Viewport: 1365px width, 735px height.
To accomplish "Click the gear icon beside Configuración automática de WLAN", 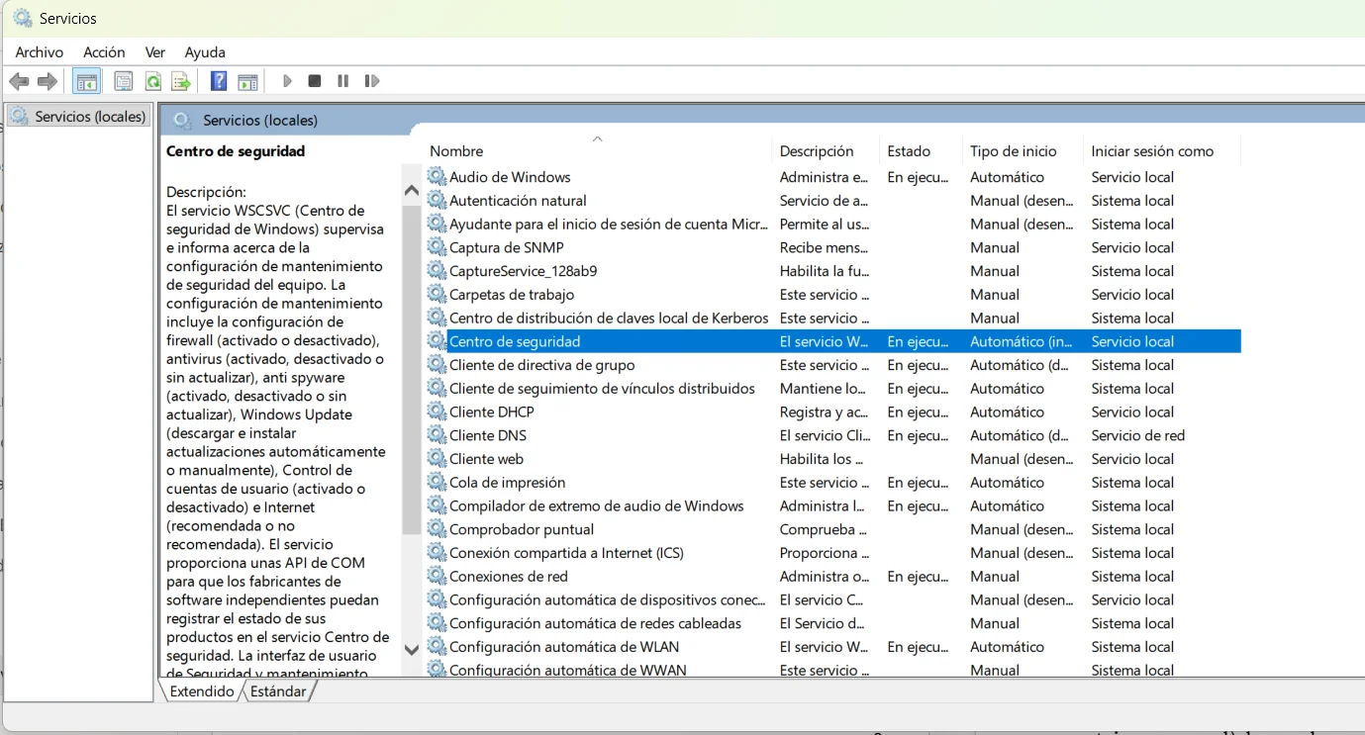I will [x=437, y=646].
